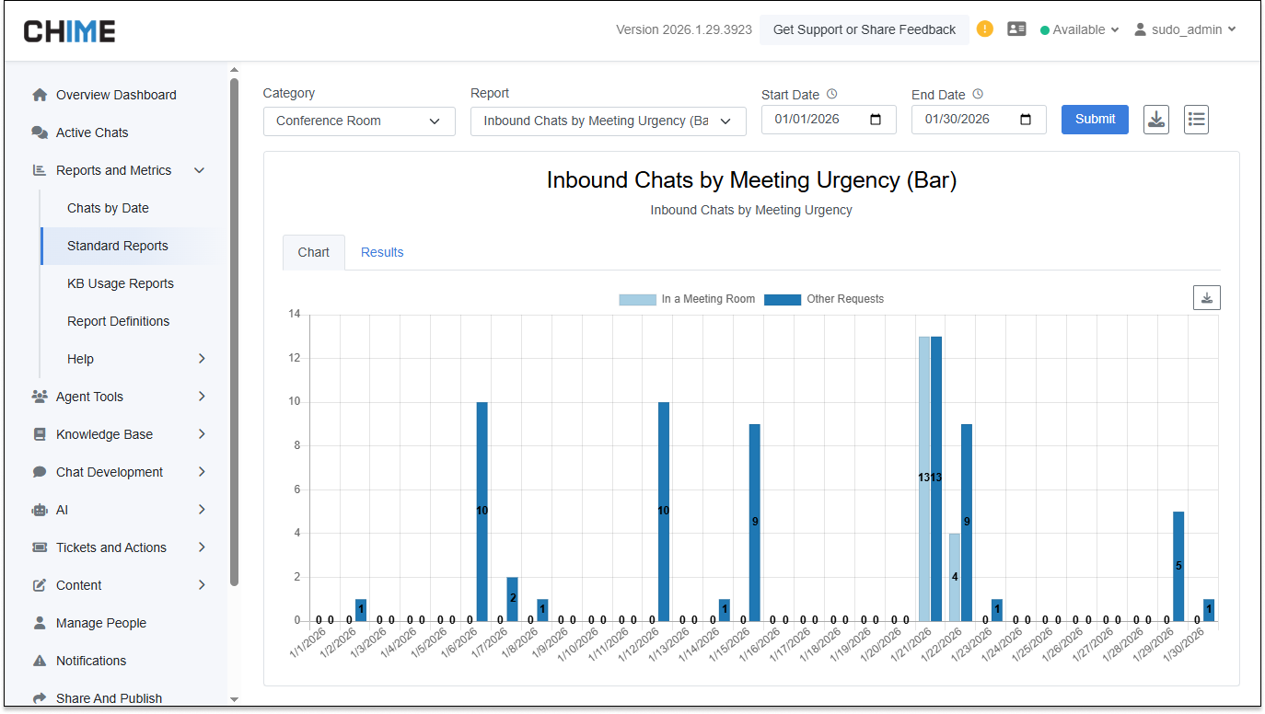Open the Category dropdown showing Conference Room
Screen dimensions: 1265x714
click(x=359, y=121)
